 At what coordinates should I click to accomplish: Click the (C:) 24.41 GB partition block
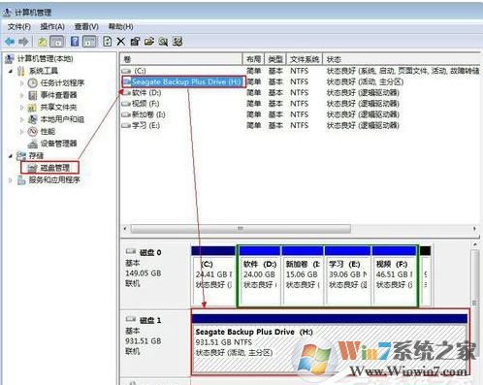point(213,275)
